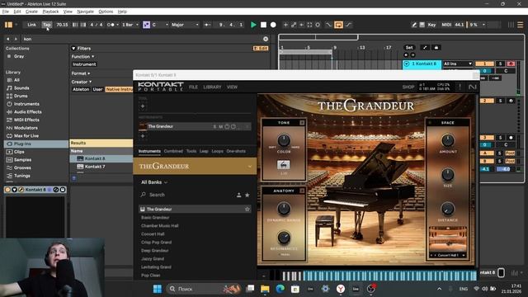528x297 pixels.
Task: Open the File menu in Ableton
Action: click(x=6, y=12)
